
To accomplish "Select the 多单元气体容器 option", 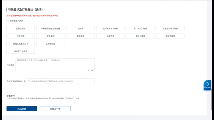I will (21, 51).
